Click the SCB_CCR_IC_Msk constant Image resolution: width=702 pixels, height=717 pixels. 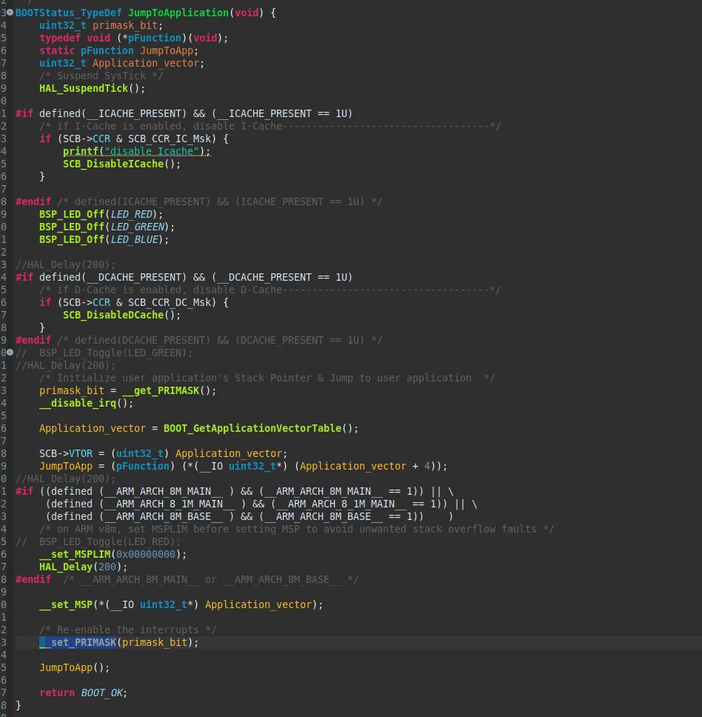pos(169,139)
